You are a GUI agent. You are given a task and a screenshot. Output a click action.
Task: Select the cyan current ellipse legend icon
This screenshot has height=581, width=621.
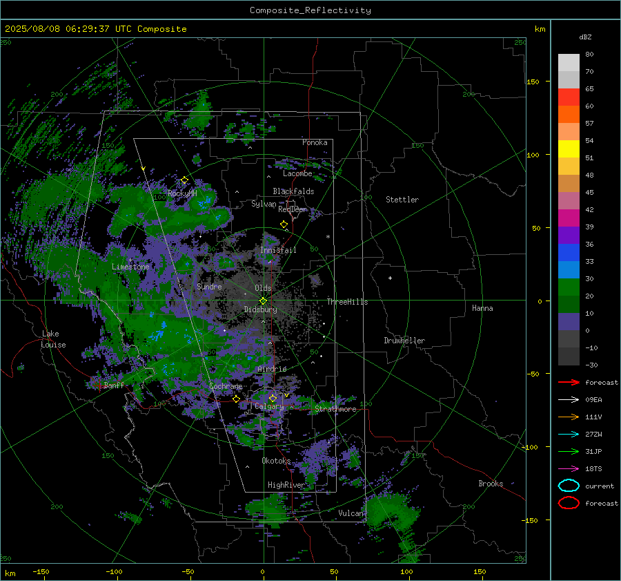tap(569, 486)
